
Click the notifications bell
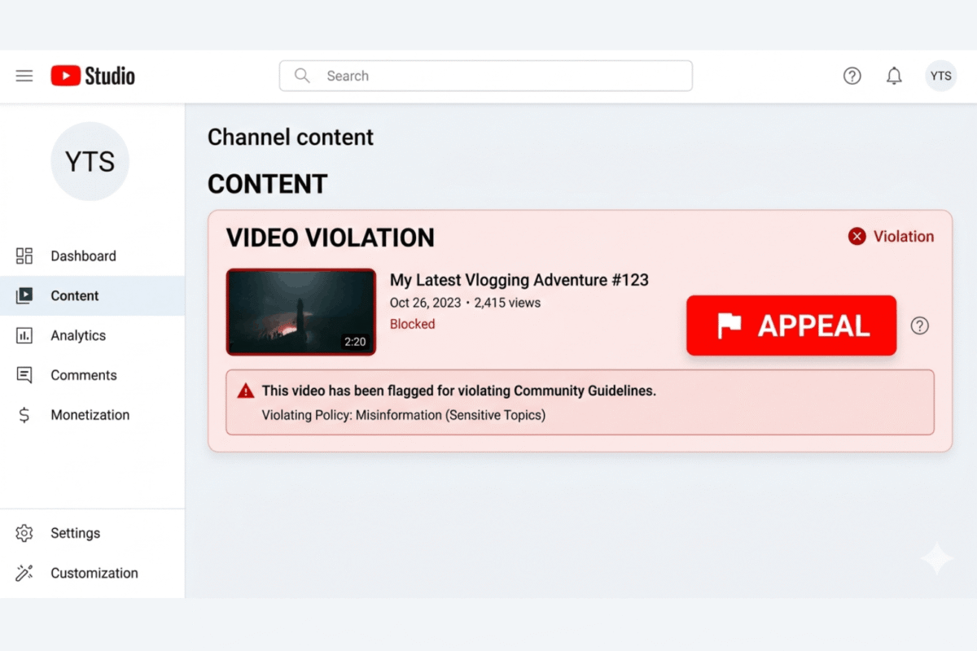tap(894, 76)
